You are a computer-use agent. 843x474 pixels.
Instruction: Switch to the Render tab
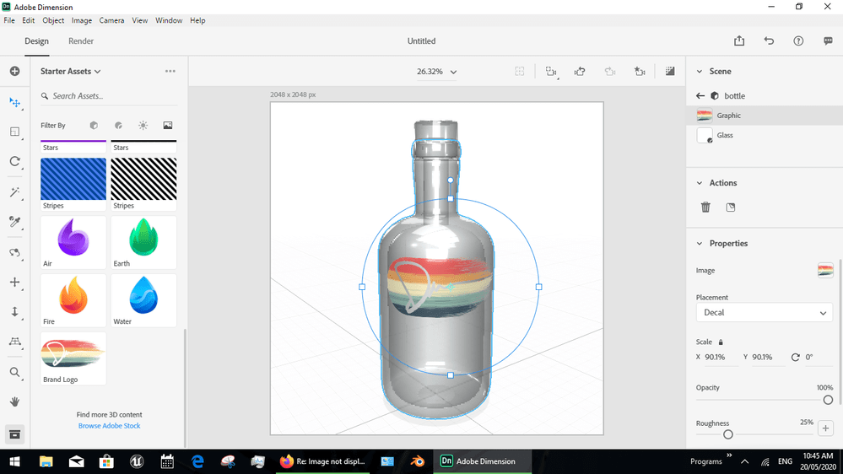tap(81, 41)
